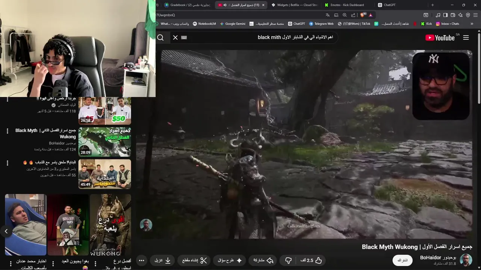
Task: Open a new browser tab with plus
Action: pos(433,5)
